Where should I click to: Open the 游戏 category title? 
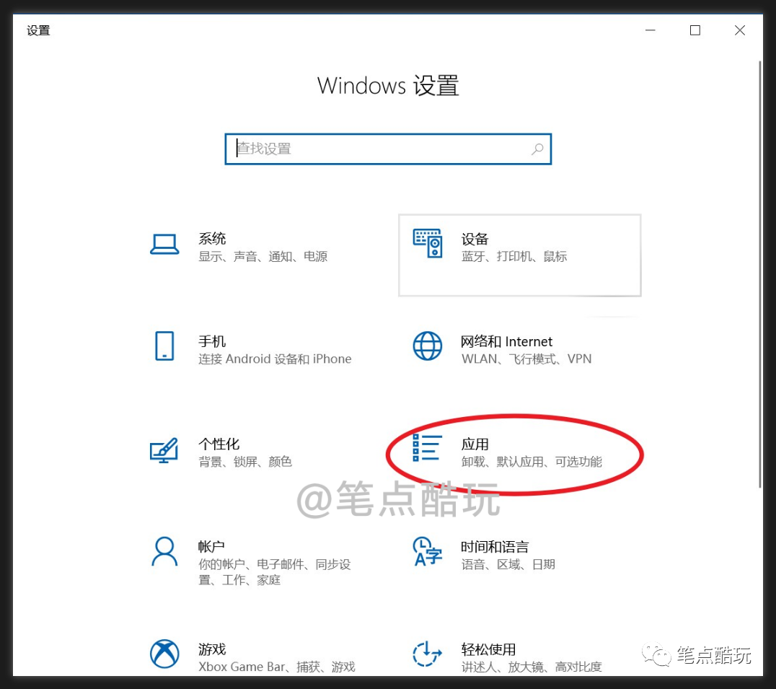(212, 649)
